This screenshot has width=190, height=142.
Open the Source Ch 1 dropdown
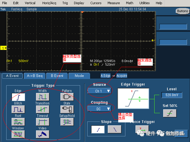(x=99, y=91)
